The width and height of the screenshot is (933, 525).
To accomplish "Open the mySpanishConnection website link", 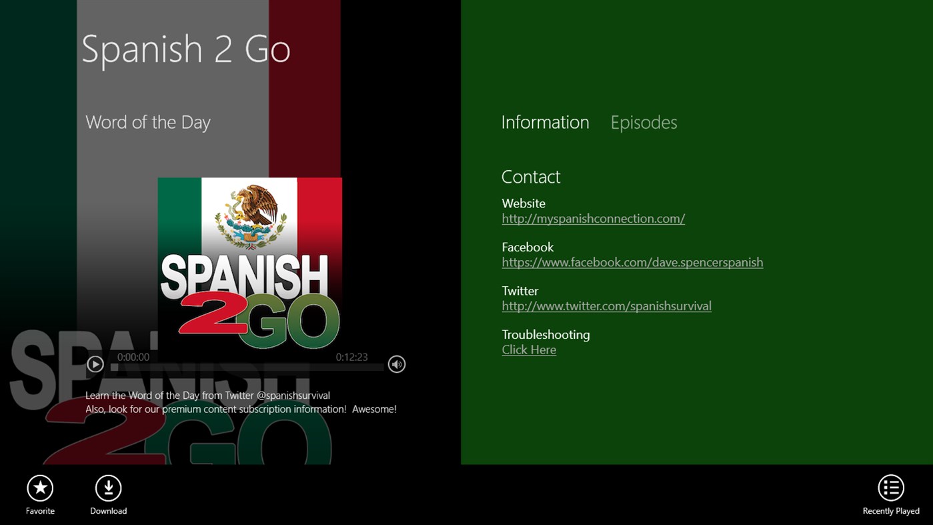I will click(x=593, y=218).
